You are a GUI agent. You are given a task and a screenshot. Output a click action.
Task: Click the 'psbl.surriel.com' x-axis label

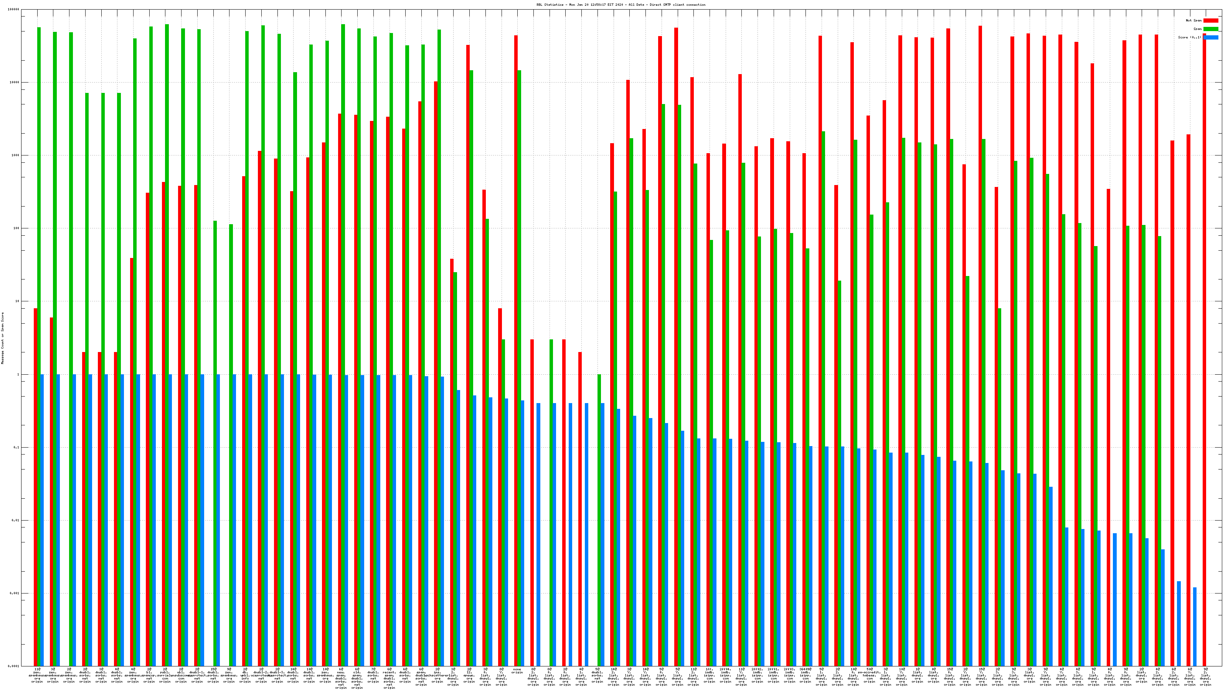coord(165,675)
